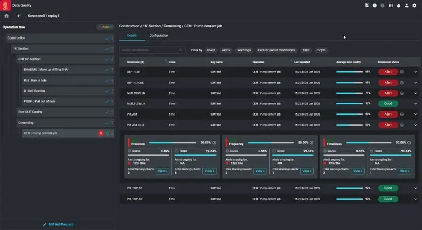Toggle the Alerts filter chip
The image size is (422, 230).
226,50
